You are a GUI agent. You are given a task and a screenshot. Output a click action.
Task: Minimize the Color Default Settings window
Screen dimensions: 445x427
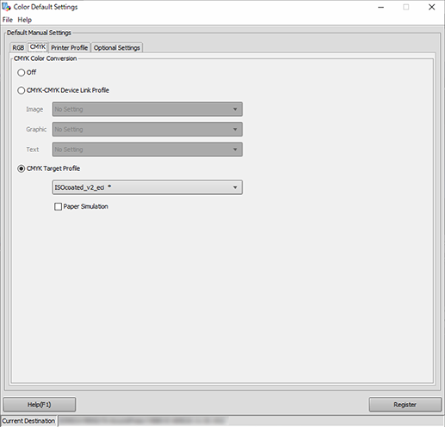pos(380,7)
